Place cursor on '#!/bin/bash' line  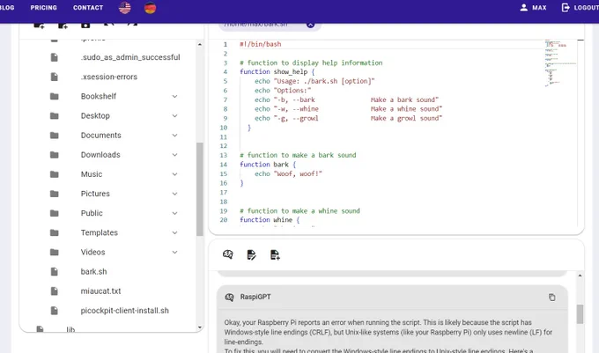(261, 44)
